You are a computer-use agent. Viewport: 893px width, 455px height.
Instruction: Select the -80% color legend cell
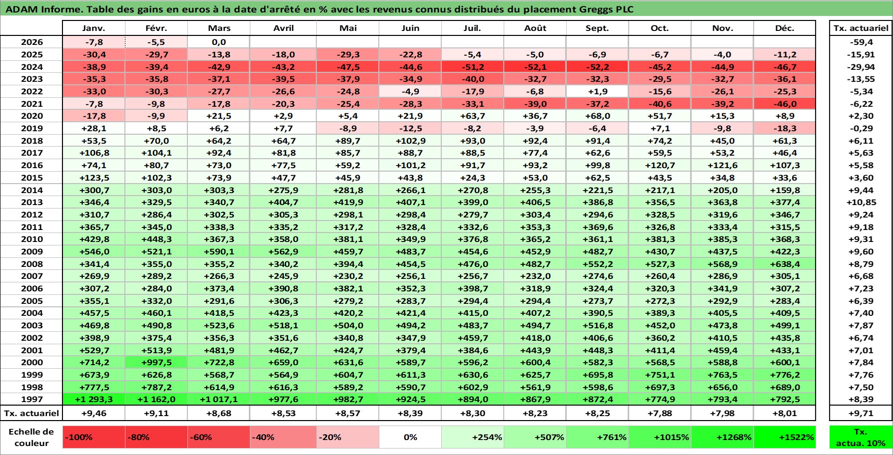point(156,437)
